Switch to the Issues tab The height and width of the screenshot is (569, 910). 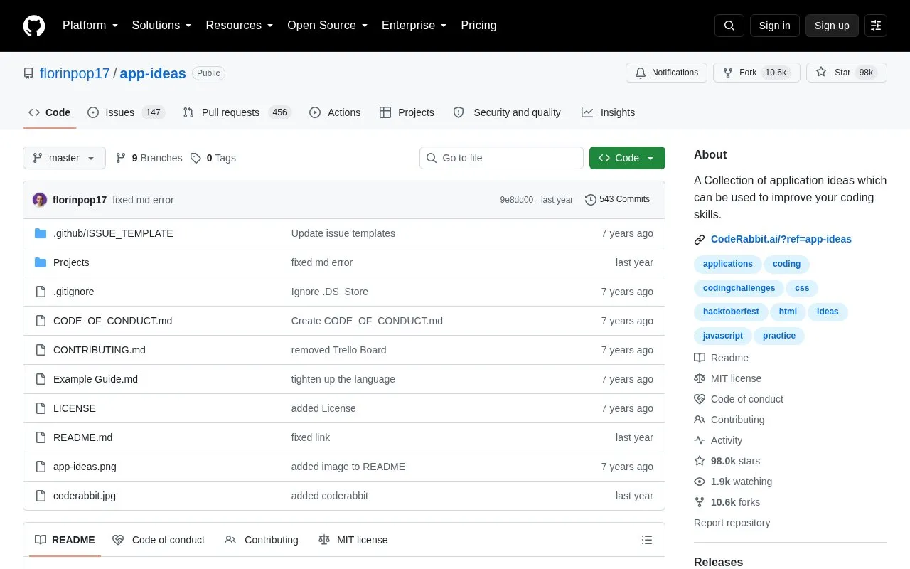(126, 112)
